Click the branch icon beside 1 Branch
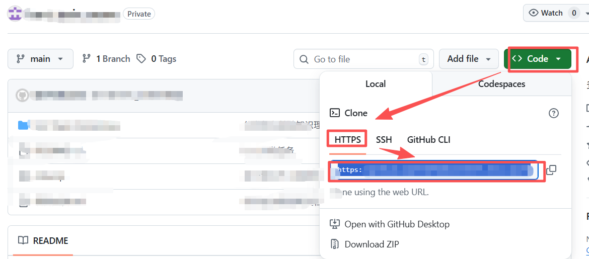 87,59
